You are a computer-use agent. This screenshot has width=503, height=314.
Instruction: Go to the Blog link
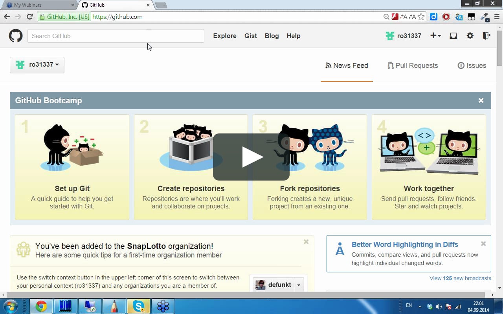coord(272,36)
